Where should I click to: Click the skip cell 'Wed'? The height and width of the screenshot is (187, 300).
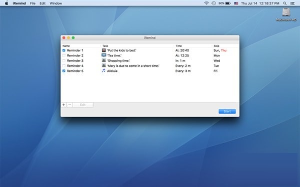[x=217, y=61]
